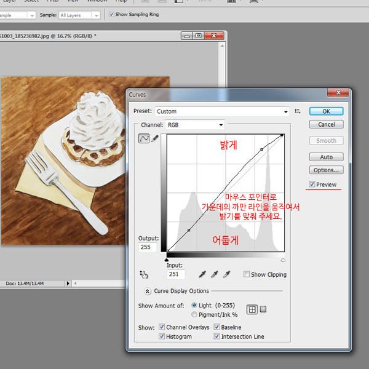Open the Channel RGB dropdown

pyautogui.click(x=195, y=125)
